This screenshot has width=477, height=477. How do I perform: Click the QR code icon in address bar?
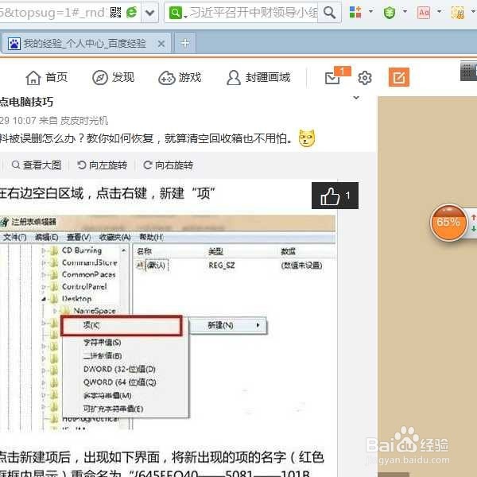pyautogui.click(x=115, y=13)
